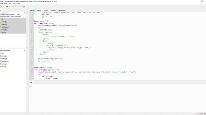Viewport: 206px width, 115px height.
Task: Click the @app.route("/mjpeg") line
Action: click(x=44, y=67)
